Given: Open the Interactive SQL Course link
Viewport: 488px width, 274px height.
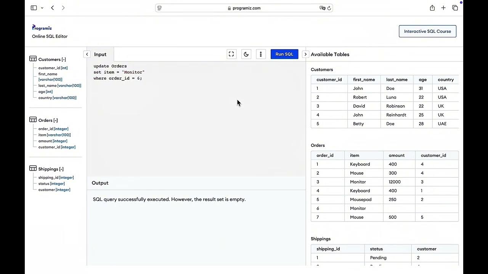Looking at the screenshot, I should pos(427,31).
